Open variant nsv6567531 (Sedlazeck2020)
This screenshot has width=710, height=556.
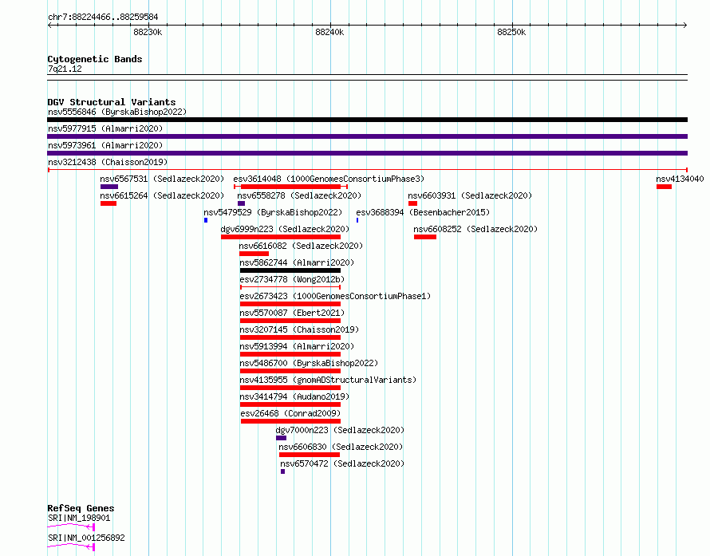[162, 179]
